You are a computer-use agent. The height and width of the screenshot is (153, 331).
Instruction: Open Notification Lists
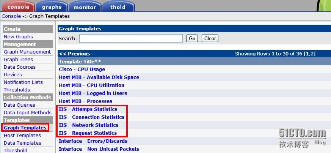(23, 82)
